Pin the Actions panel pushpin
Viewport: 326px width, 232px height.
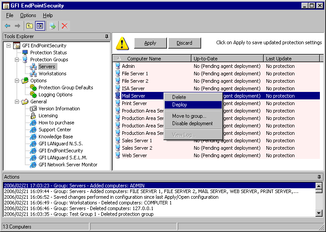tap(319, 177)
